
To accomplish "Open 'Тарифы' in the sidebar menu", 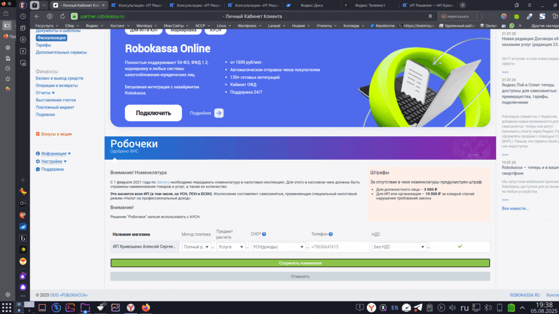I will [43, 45].
